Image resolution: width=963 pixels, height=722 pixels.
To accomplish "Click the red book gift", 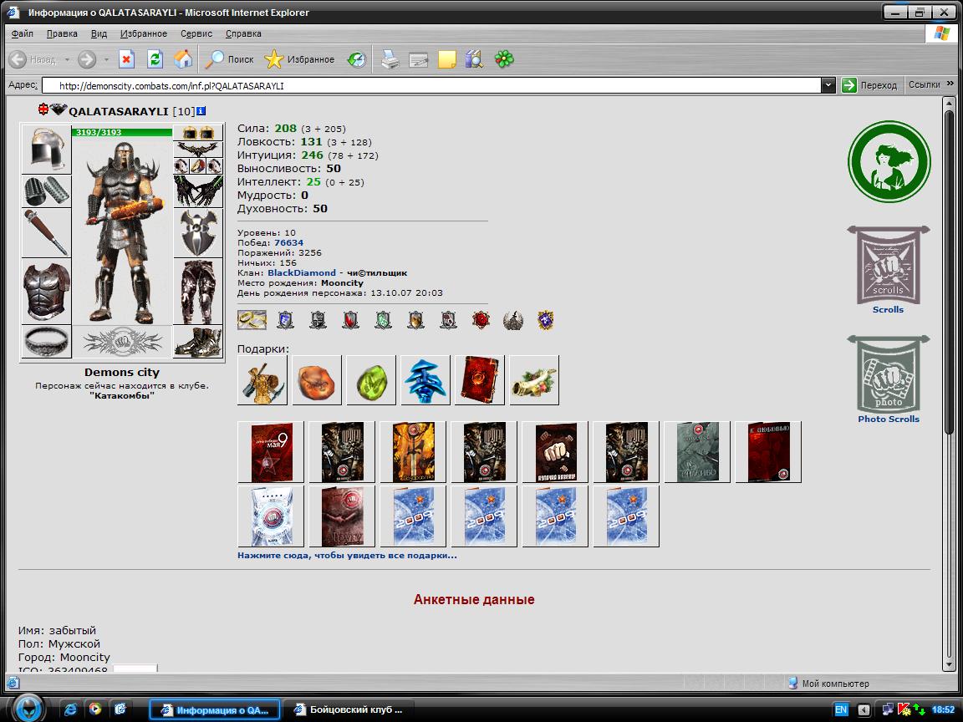I will [x=480, y=380].
